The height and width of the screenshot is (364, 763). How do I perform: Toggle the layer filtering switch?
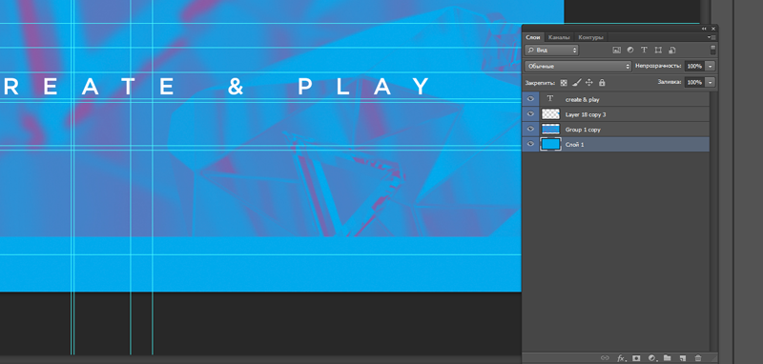(712, 50)
